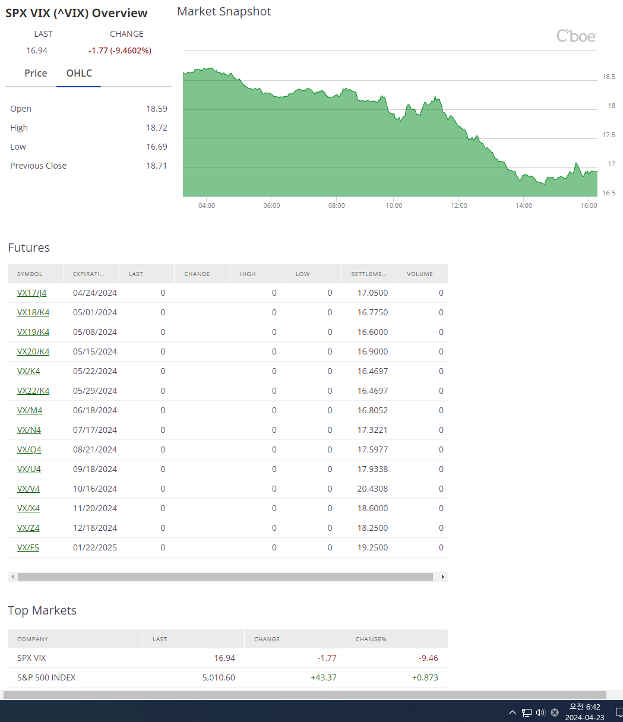Image resolution: width=623 pixels, height=722 pixels.
Task: Open the VX/Q4 futures link
Action: pos(29,449)
